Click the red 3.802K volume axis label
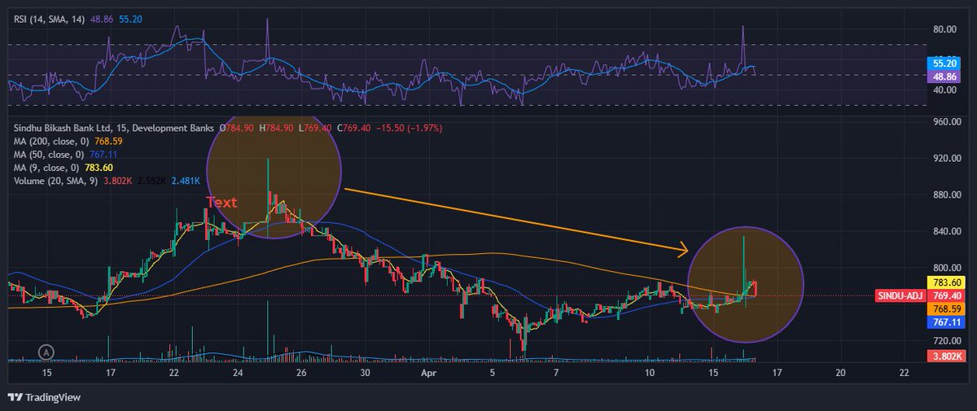Viewport: 977px width, 411px height. pyautogui.click(x=946, y=356)
